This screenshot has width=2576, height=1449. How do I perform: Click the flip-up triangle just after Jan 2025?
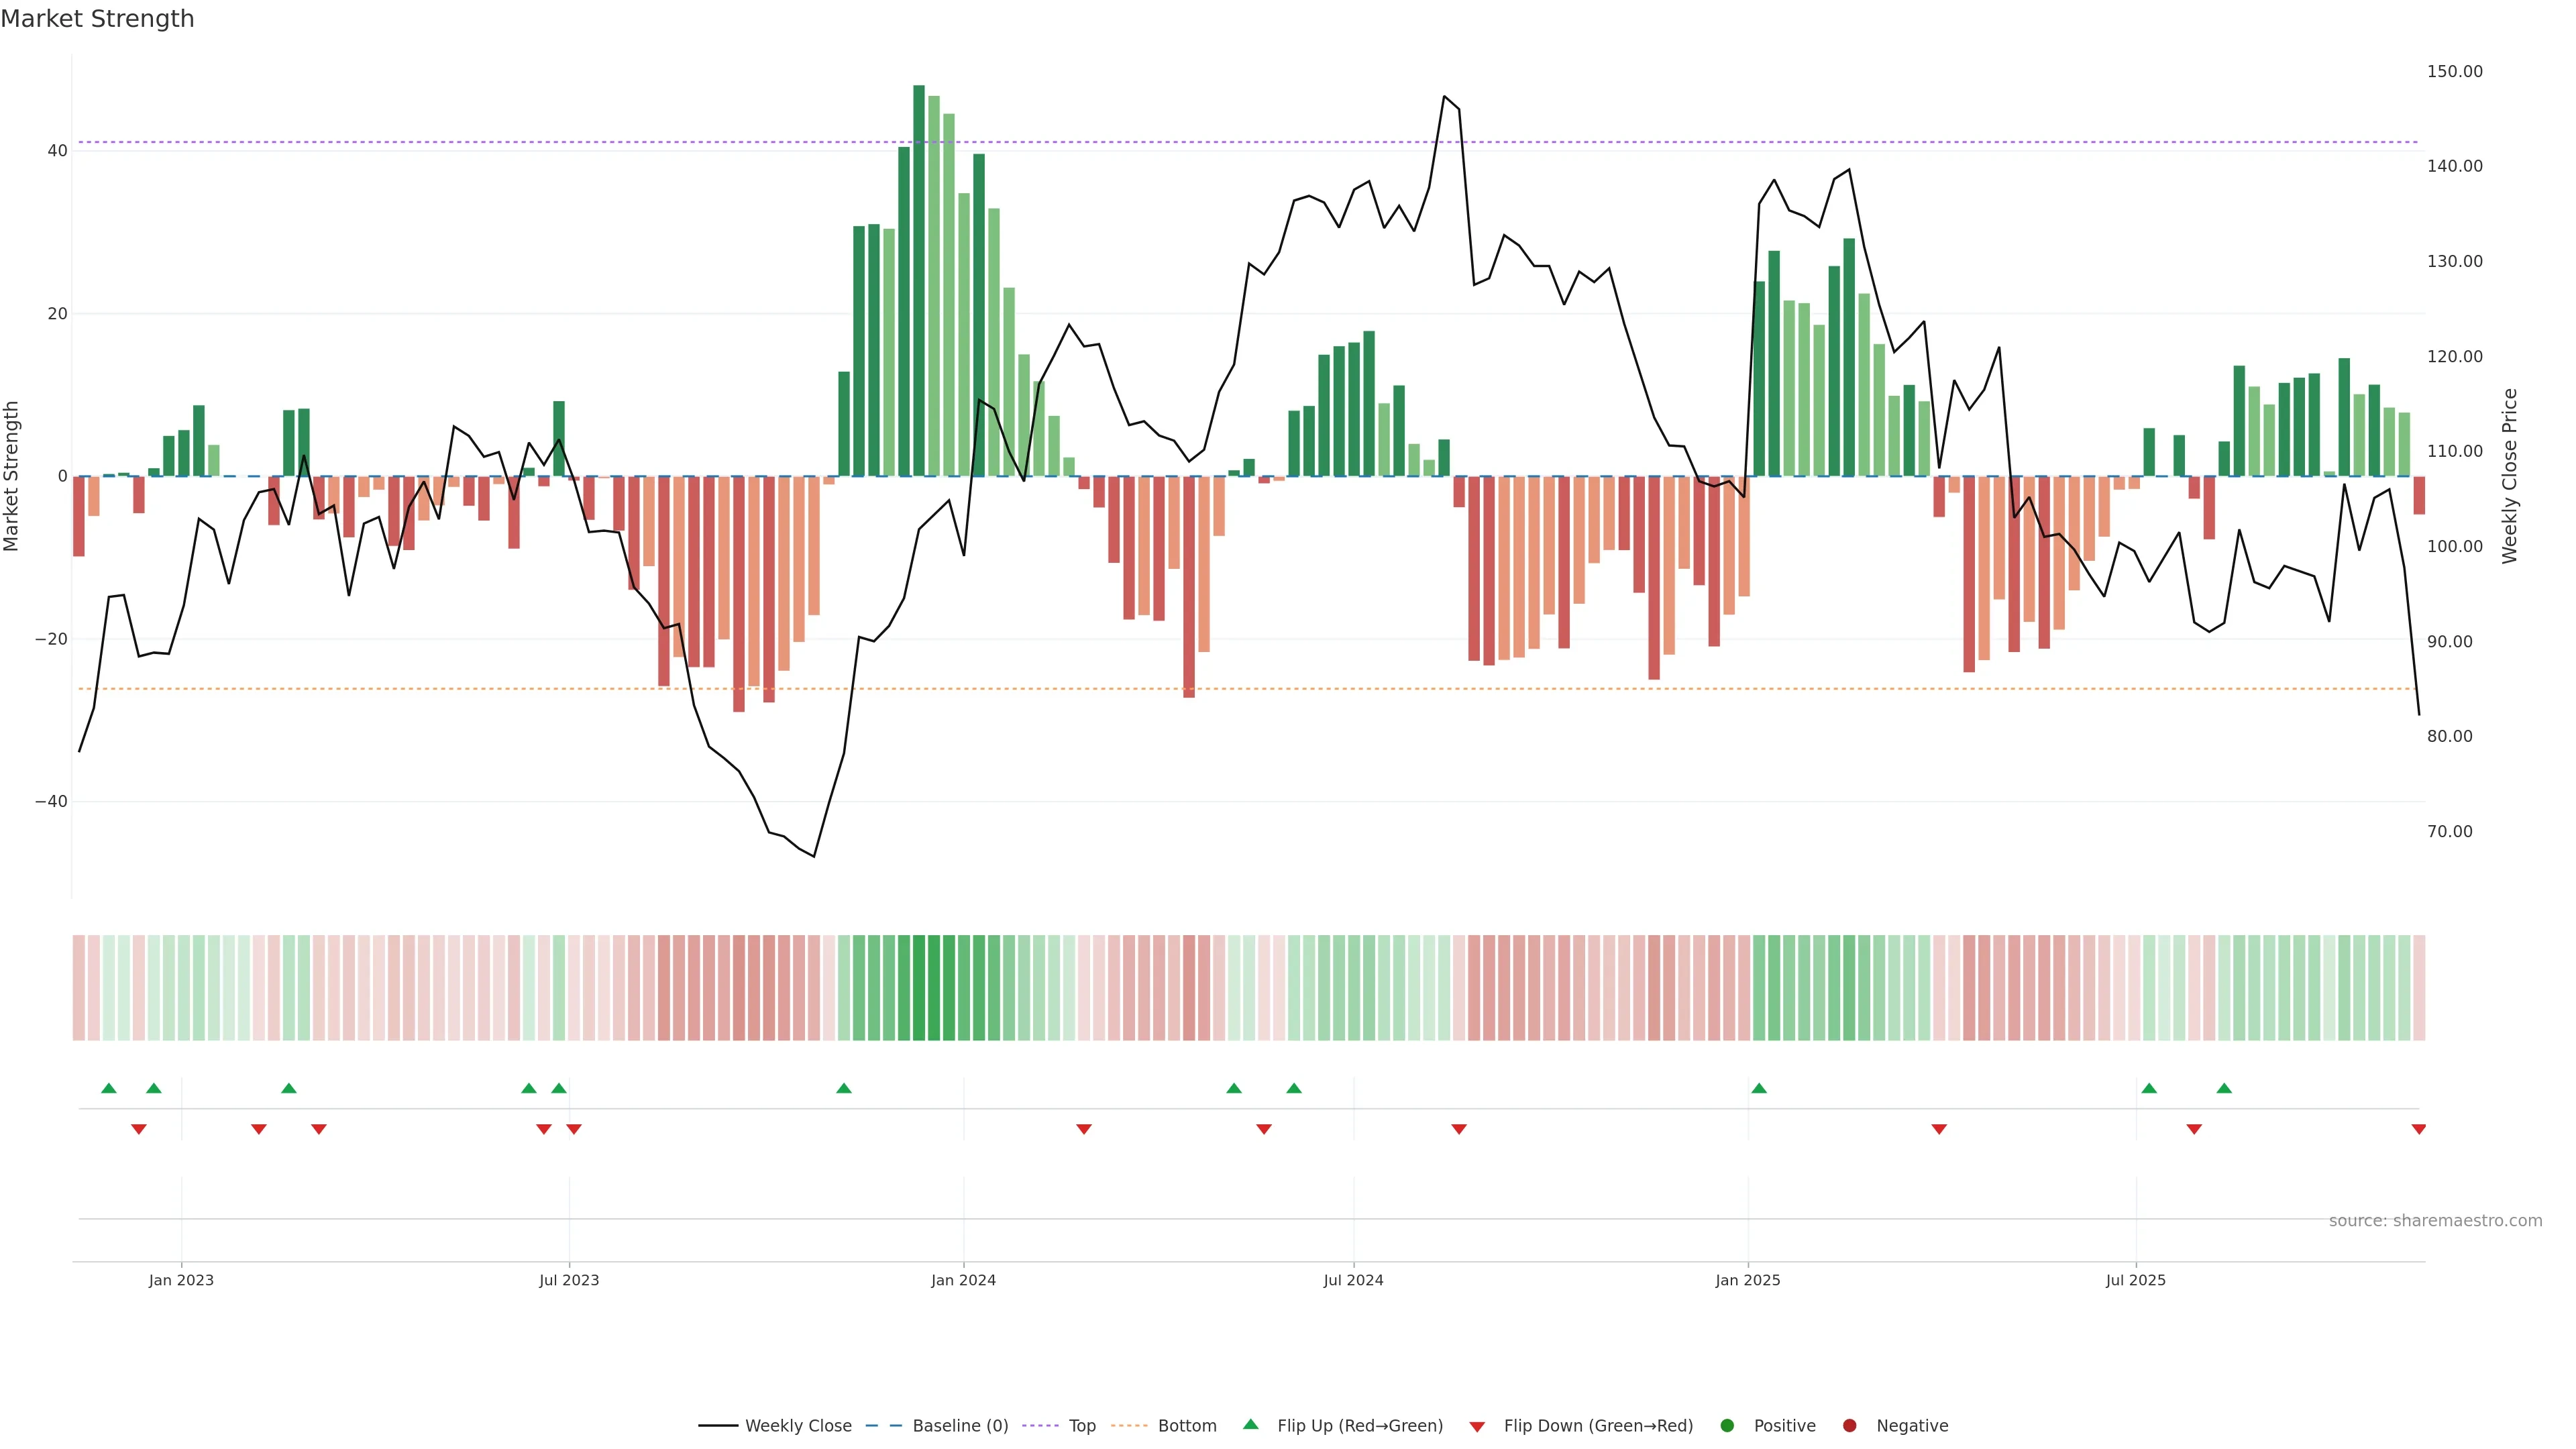pyautogui.click(x=1759, y=1088)
